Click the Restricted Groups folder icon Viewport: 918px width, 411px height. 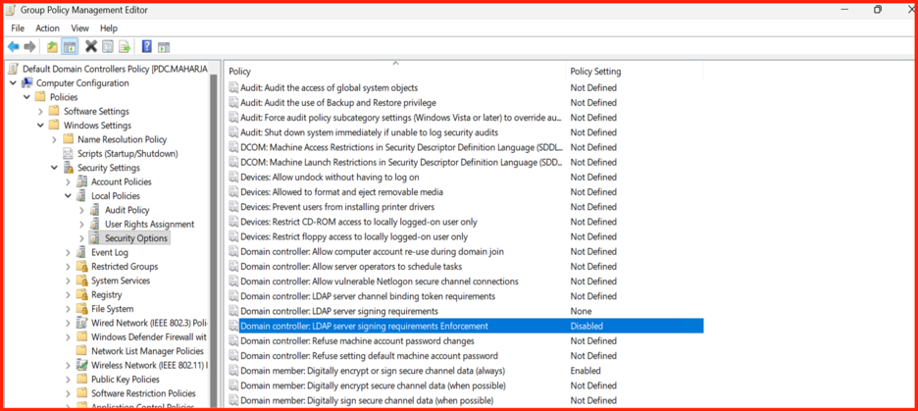coord(82,267)
